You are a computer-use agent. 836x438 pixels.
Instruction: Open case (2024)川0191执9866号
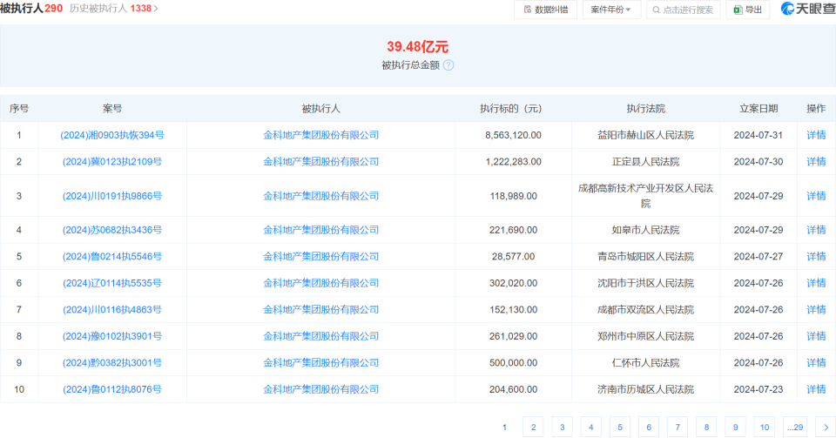112,196
